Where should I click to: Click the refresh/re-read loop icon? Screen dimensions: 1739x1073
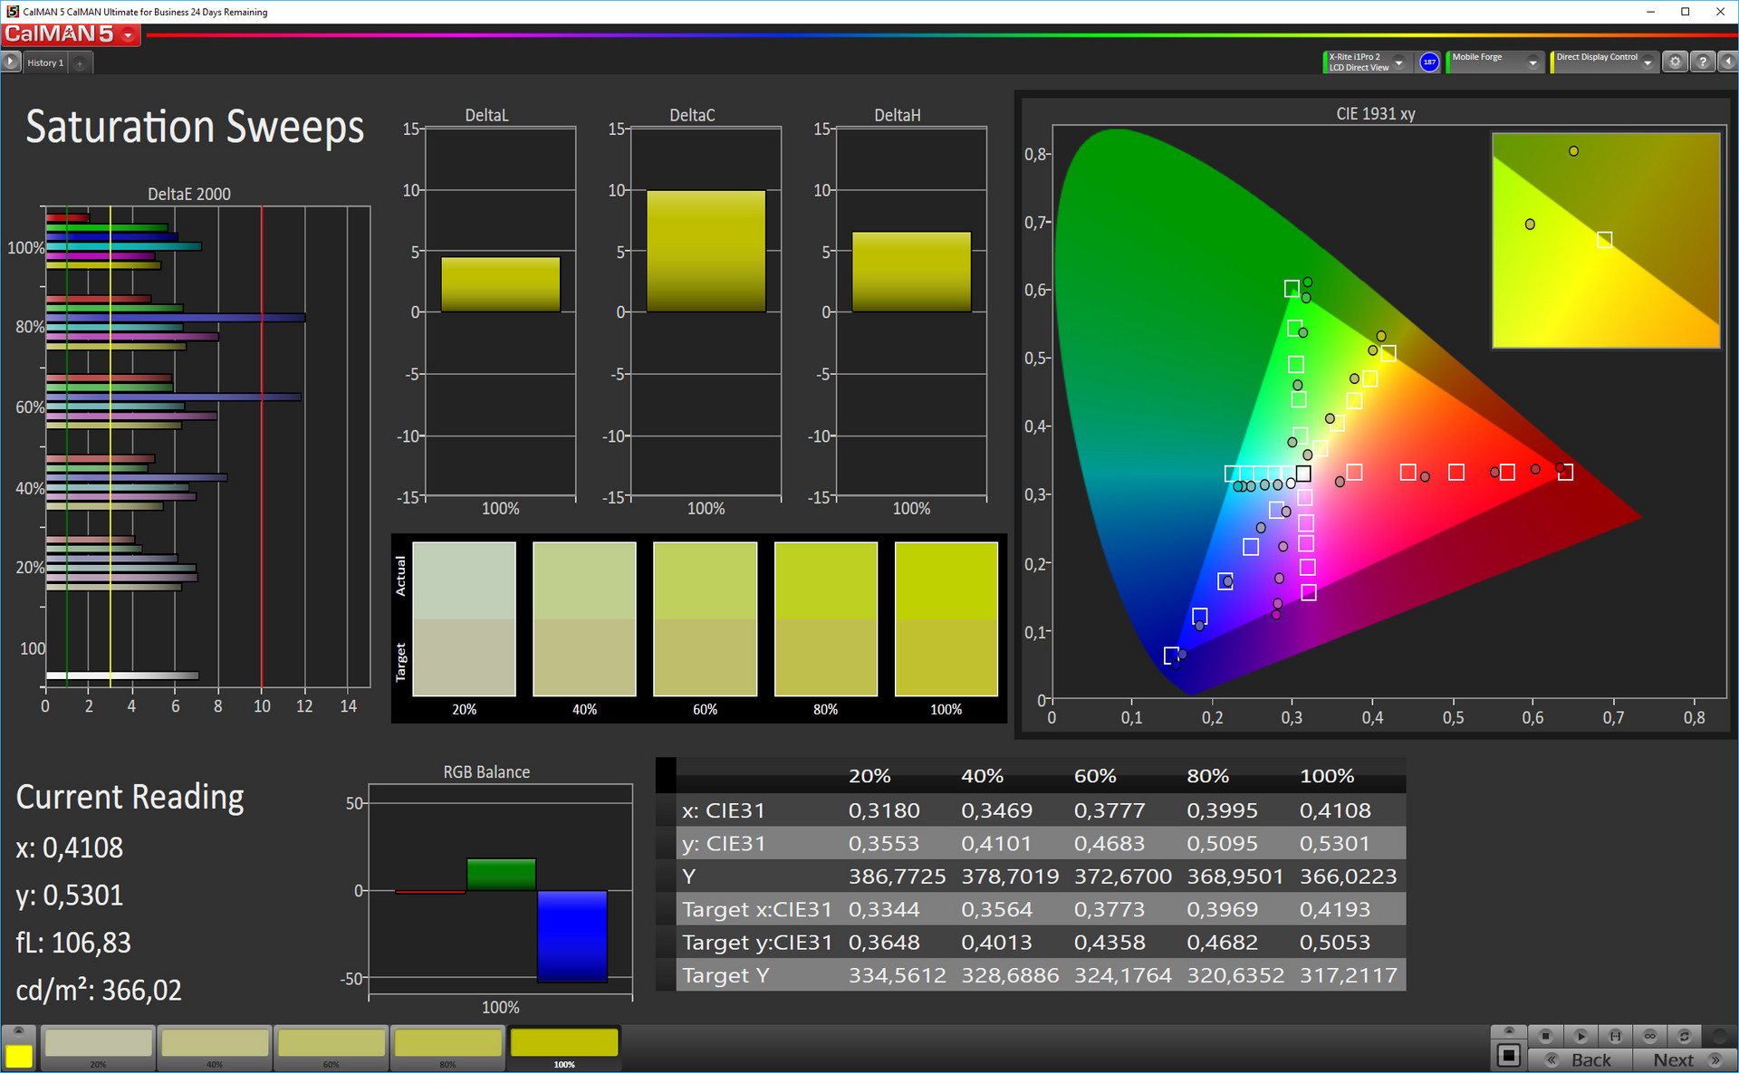click(x=1684, y=1036)
